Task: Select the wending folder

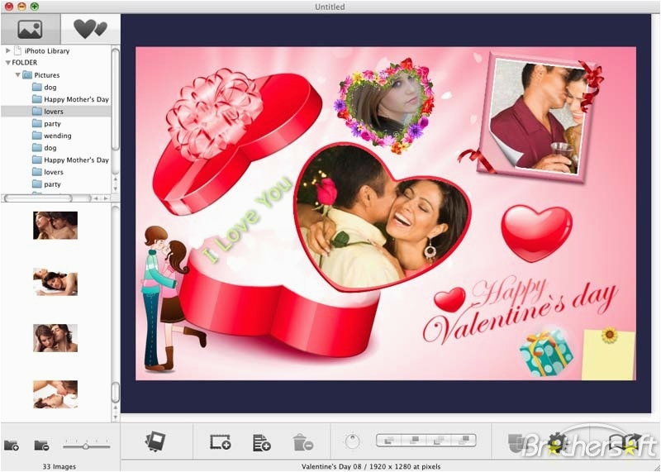Action: point(57,136)
